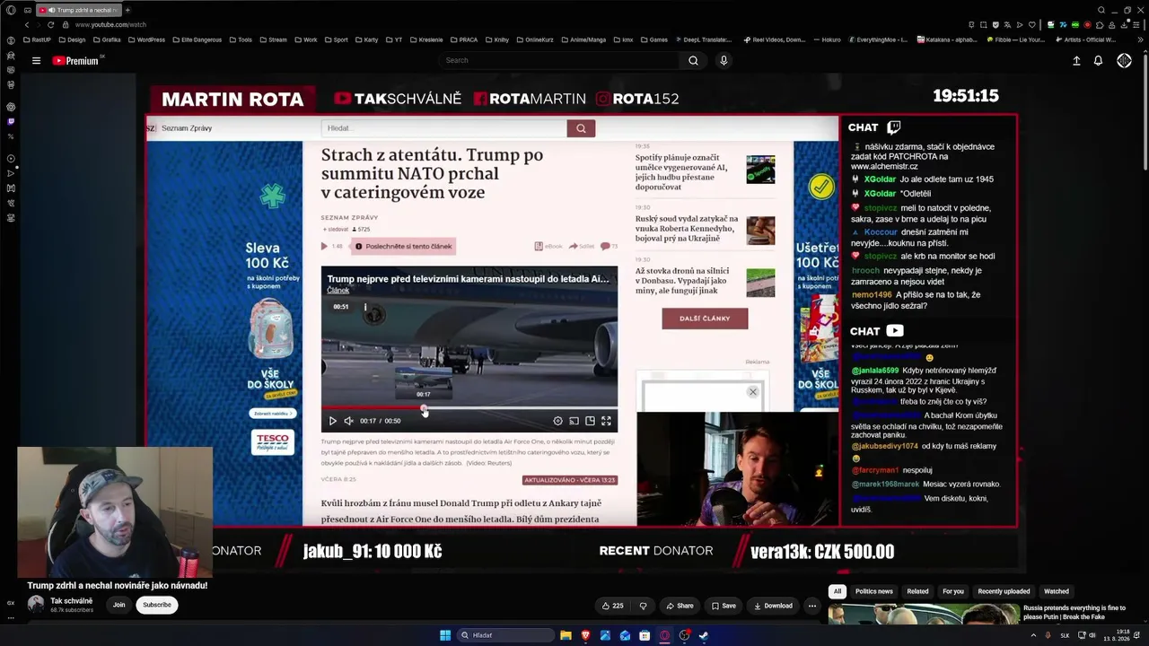
Task: Reload the page
Action: [50, 24]
